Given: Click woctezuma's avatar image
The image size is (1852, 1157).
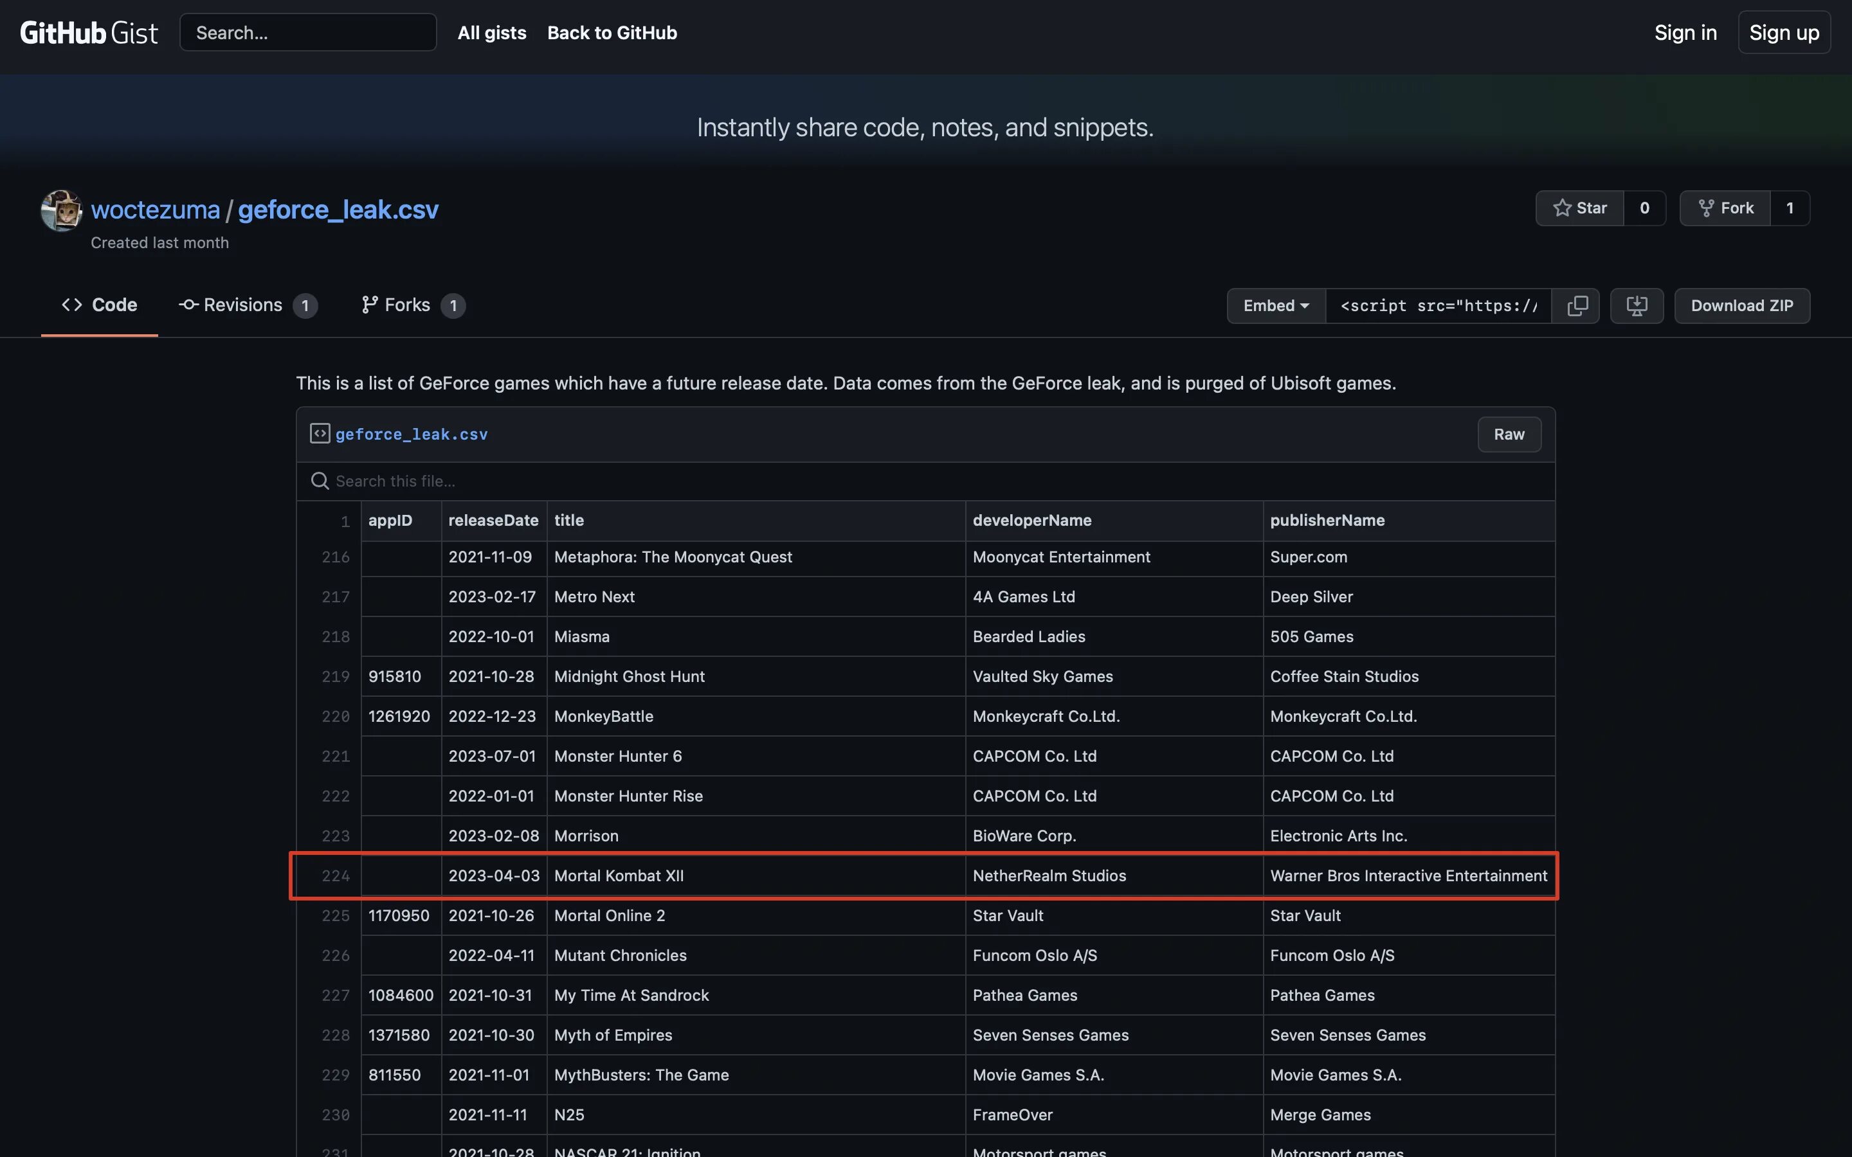Looking at the screenshot, I should [61, 210].
